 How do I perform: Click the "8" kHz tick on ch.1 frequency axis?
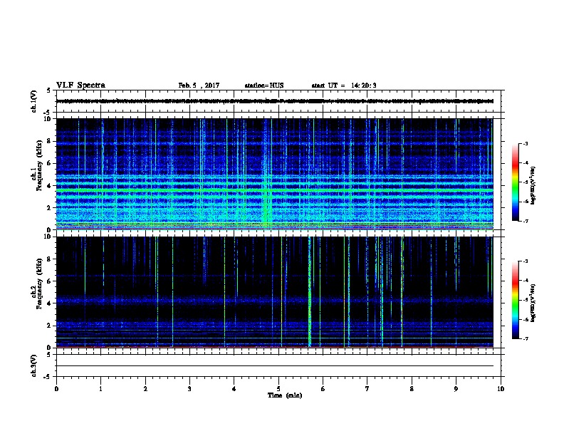click(49, 141)
